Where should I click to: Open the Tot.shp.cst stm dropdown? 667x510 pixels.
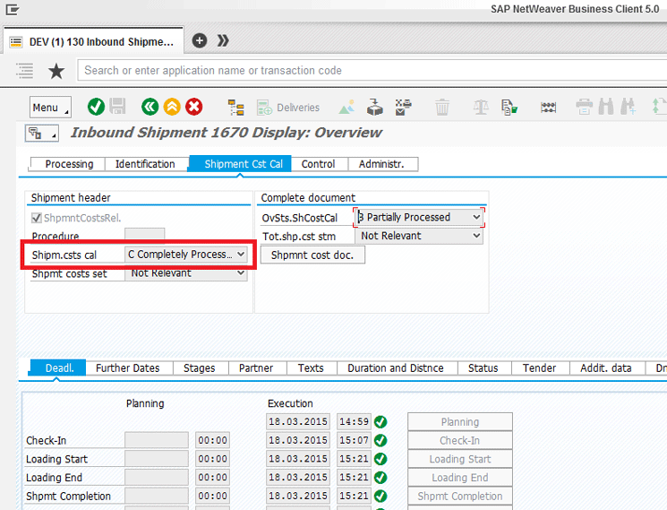pyautogui.click(x=419, y=236)
